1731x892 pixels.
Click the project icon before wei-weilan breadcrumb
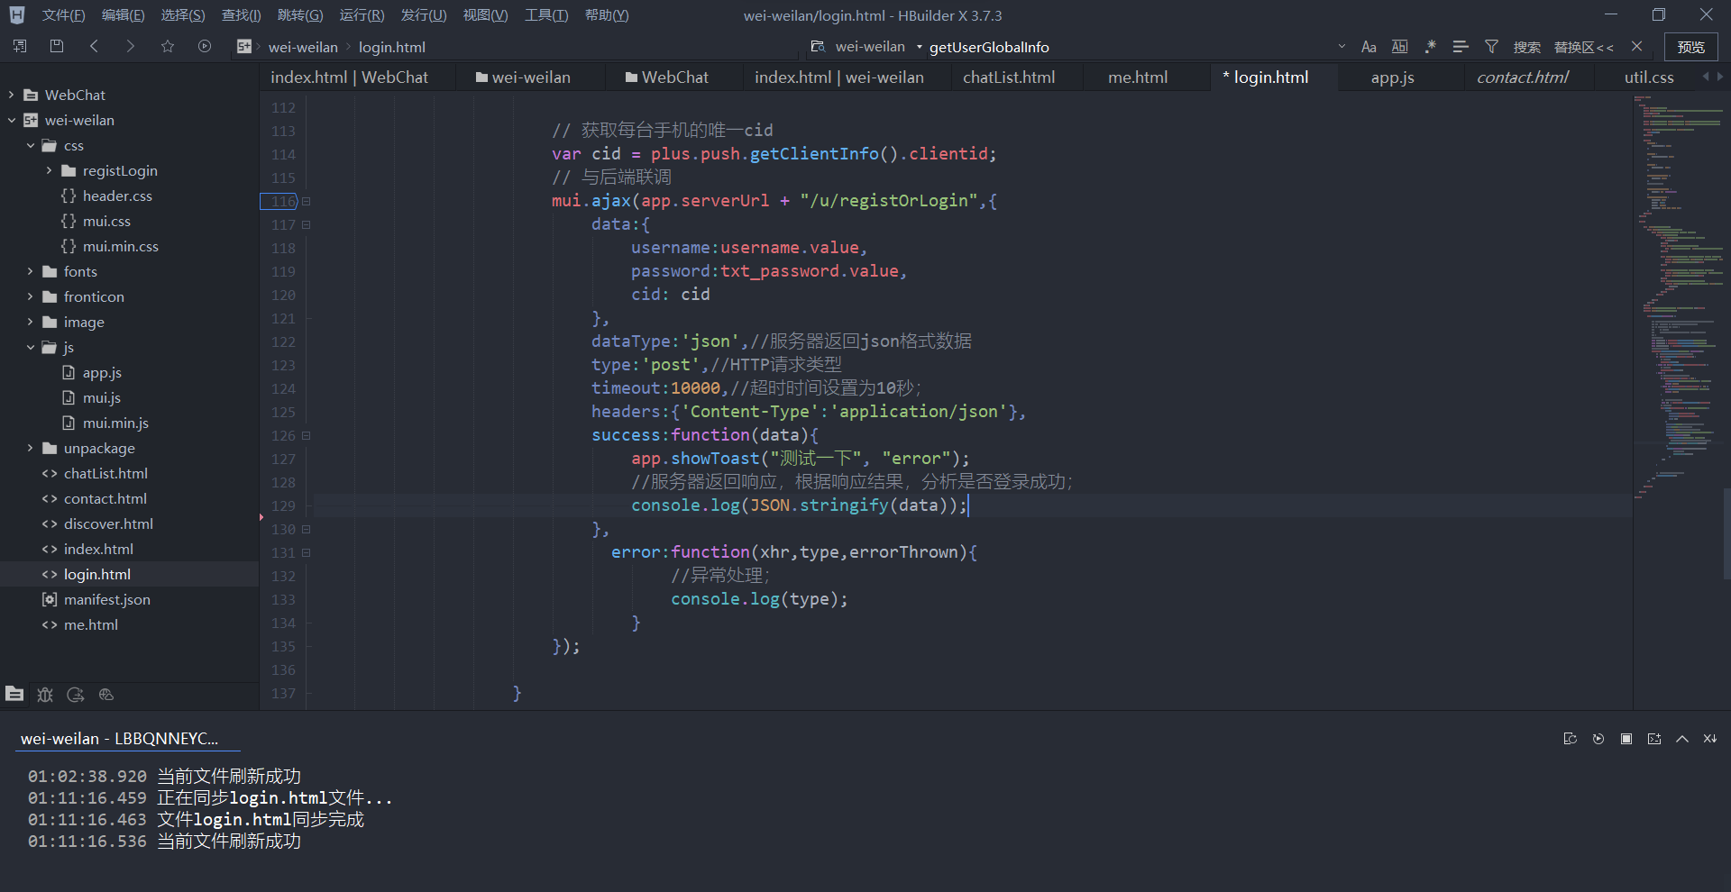(243, 47)
